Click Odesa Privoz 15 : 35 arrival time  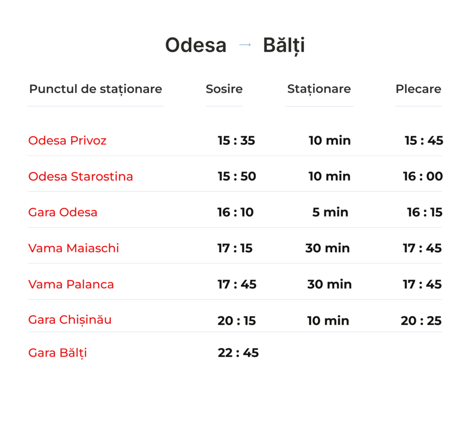tap(236, 140)
